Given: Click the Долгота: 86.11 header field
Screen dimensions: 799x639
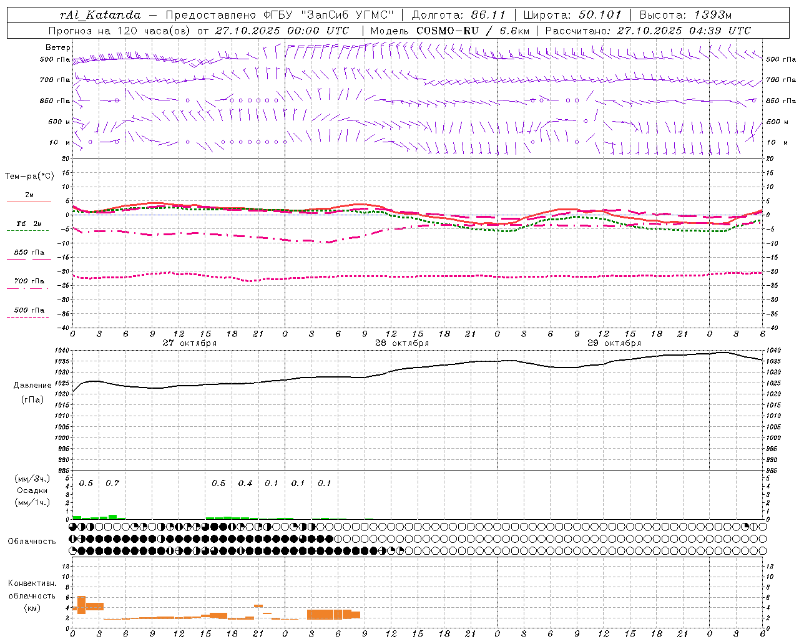Looking at the screenshot, I should tap(457, 15).
